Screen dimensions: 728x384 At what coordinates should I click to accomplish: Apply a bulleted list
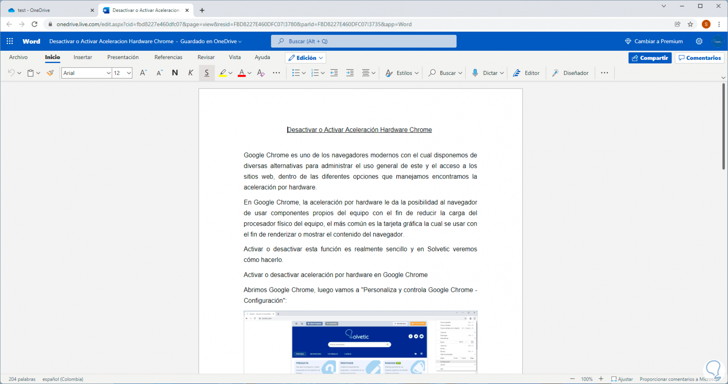296,73
